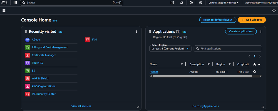Viewport: 278px width, 111px height.
Task: Launch CloudShell from the top bar
Action: pyautogui.click(x=172, y=2)
